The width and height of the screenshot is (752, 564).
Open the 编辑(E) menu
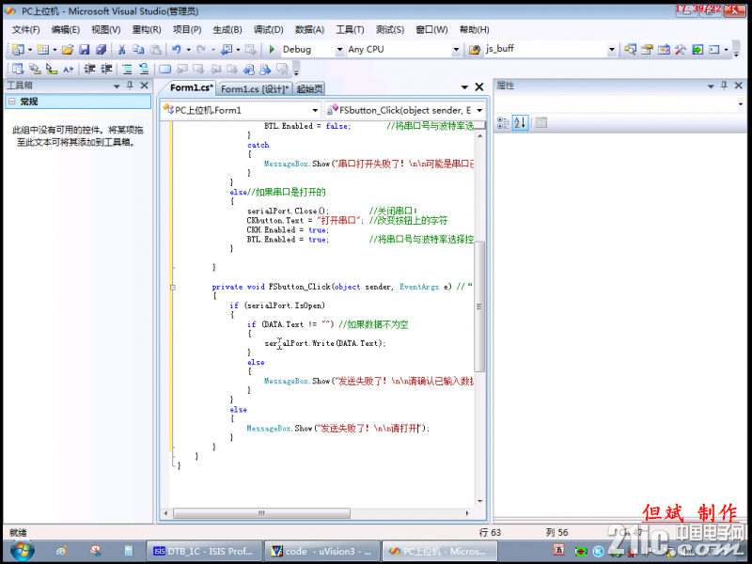[x=66, y=30]
